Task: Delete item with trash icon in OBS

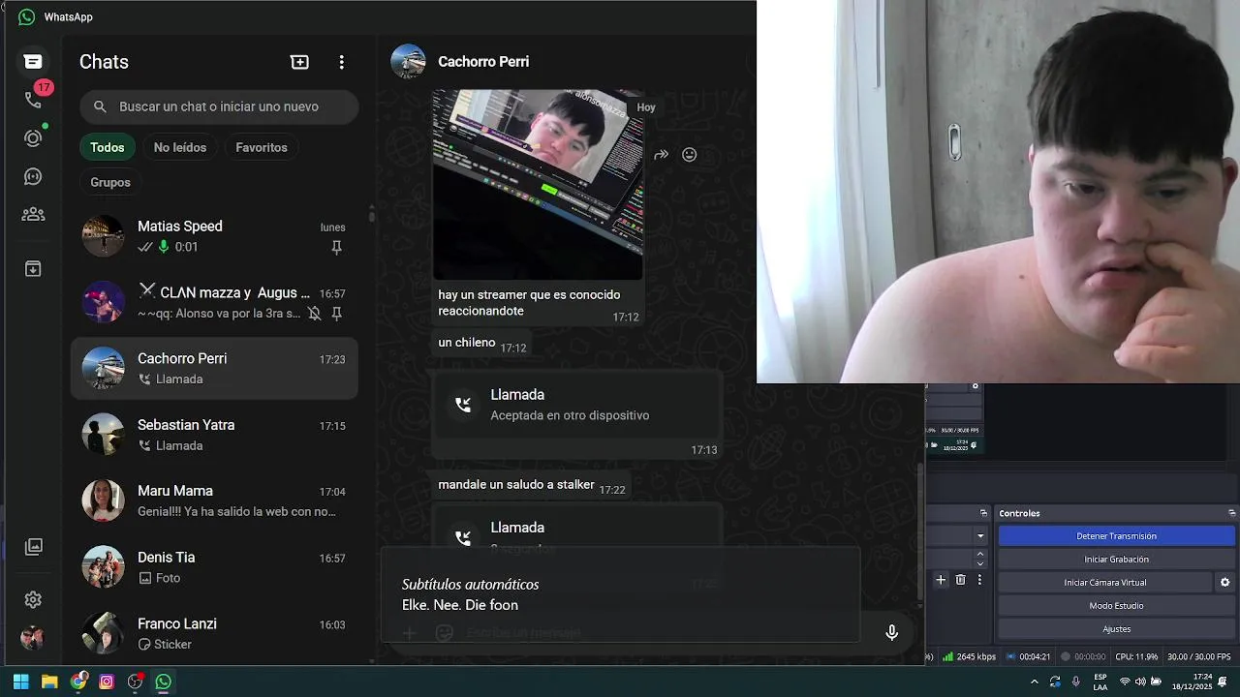Action: (x=960, y=580)
